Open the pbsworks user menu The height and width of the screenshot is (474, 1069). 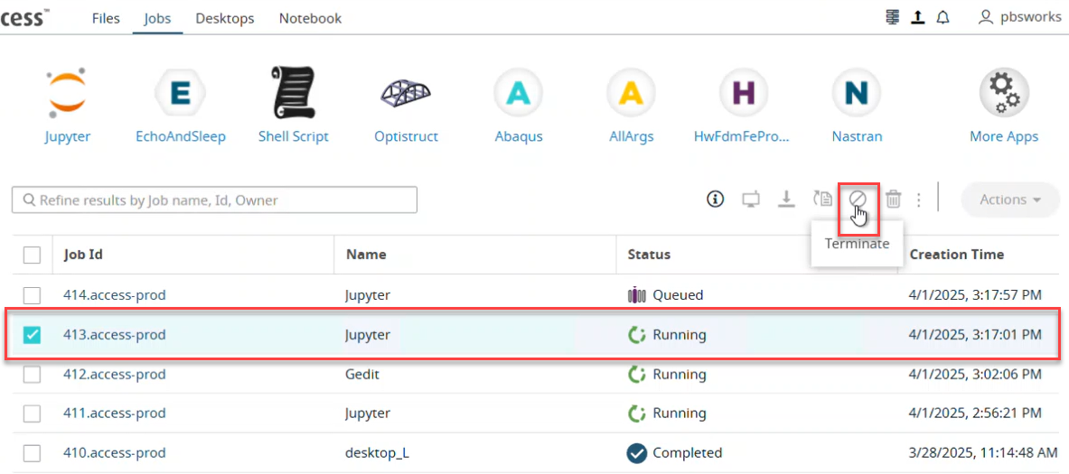click(x=1019, y=17)
